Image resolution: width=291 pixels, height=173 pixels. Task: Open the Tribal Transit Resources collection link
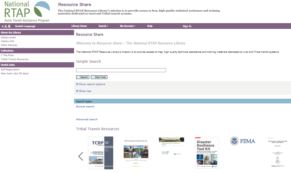tap(14, 59)
